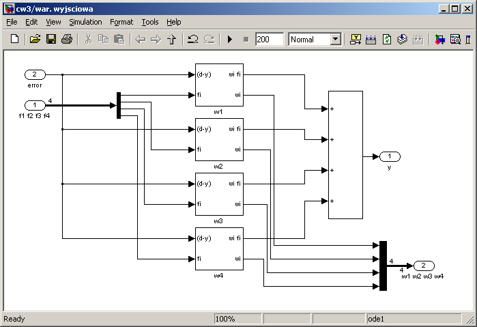The height and width of the screenshot is (327, 477).
Task: Click the simulation stop time field
Action: [x=270, y=40]
